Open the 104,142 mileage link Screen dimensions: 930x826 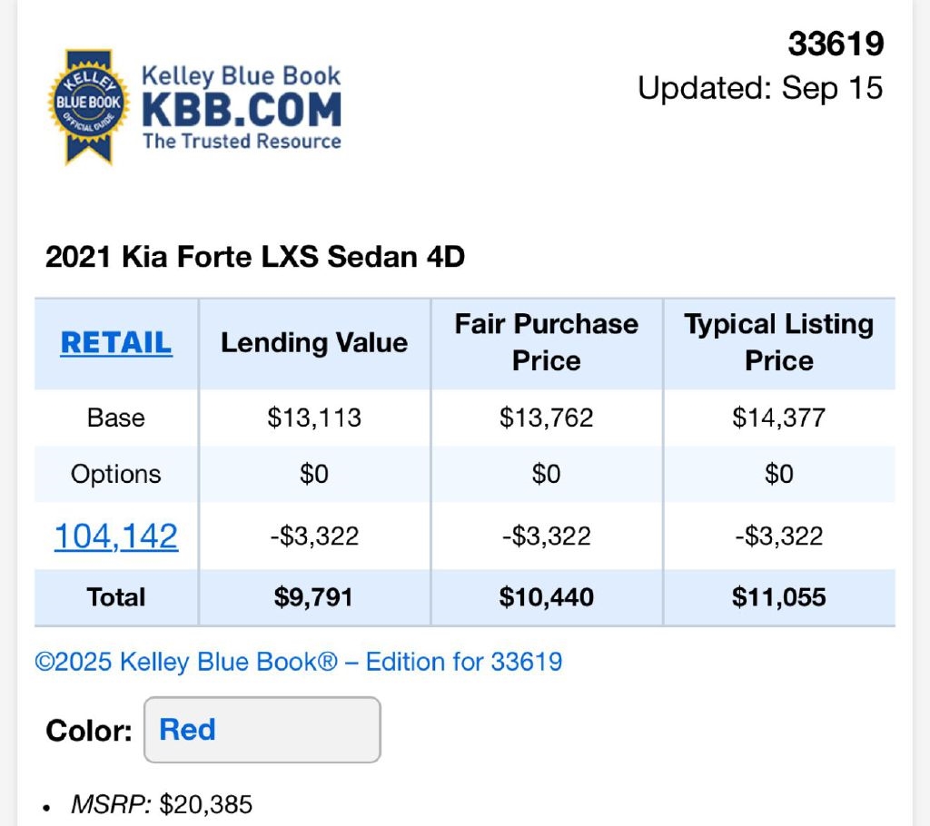pos(116,536)
